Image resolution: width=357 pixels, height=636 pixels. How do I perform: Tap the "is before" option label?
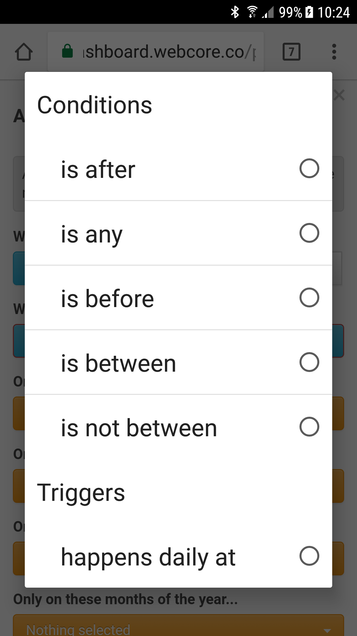coord(107,298)
